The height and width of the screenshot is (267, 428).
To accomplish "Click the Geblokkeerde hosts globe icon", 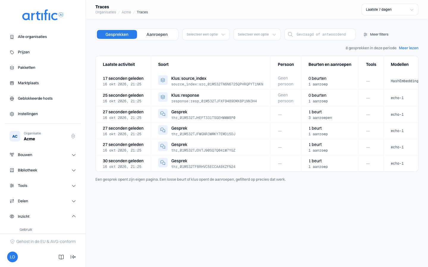I will [x=12, y=98].
